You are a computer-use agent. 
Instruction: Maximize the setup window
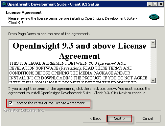(155, 4)
